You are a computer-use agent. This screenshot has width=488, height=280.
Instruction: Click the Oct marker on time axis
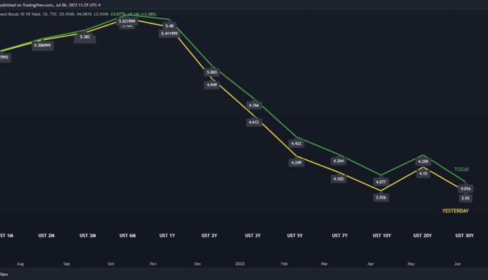pos(111,264)
